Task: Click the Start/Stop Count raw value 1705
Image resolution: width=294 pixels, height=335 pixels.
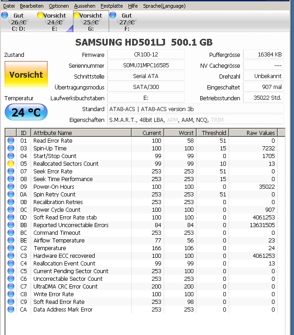Action: [x=268, y=156]
